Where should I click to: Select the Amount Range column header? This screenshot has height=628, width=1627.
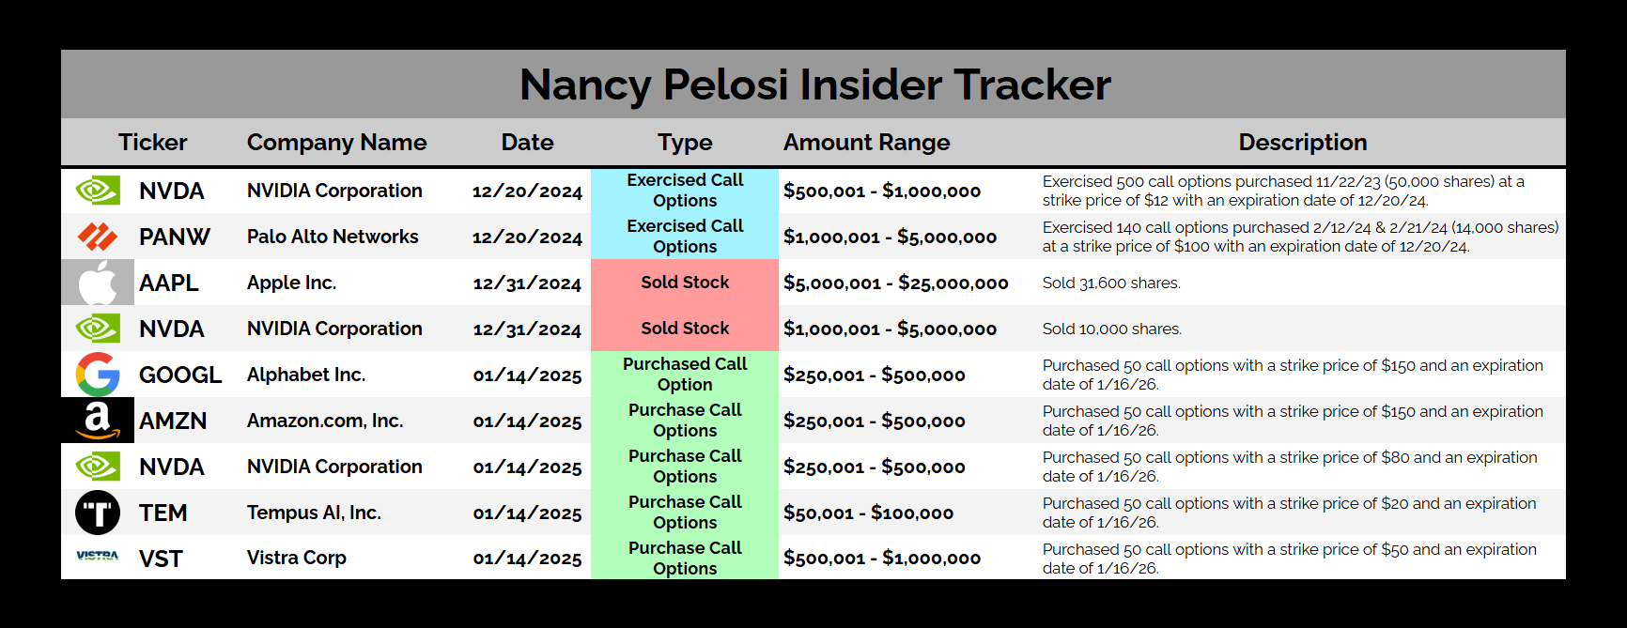866,143
